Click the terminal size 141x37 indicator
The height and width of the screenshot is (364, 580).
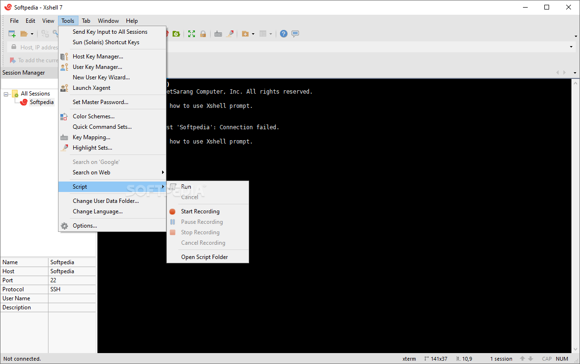pos(435,359)
